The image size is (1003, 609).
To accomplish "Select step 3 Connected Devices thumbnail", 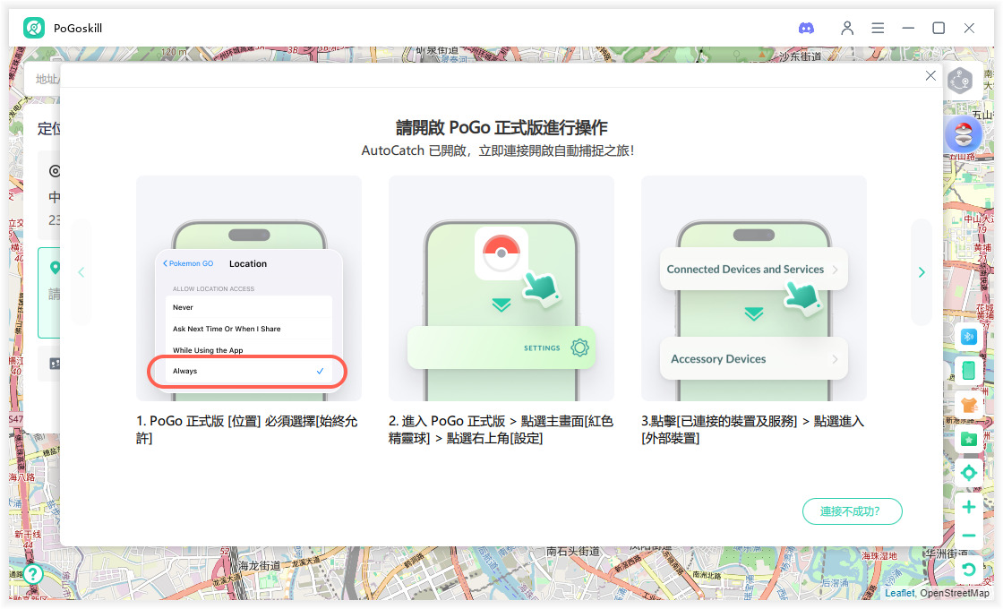I will point(753,288).
